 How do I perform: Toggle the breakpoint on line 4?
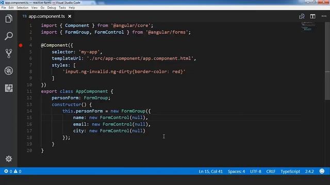(21, 45)
